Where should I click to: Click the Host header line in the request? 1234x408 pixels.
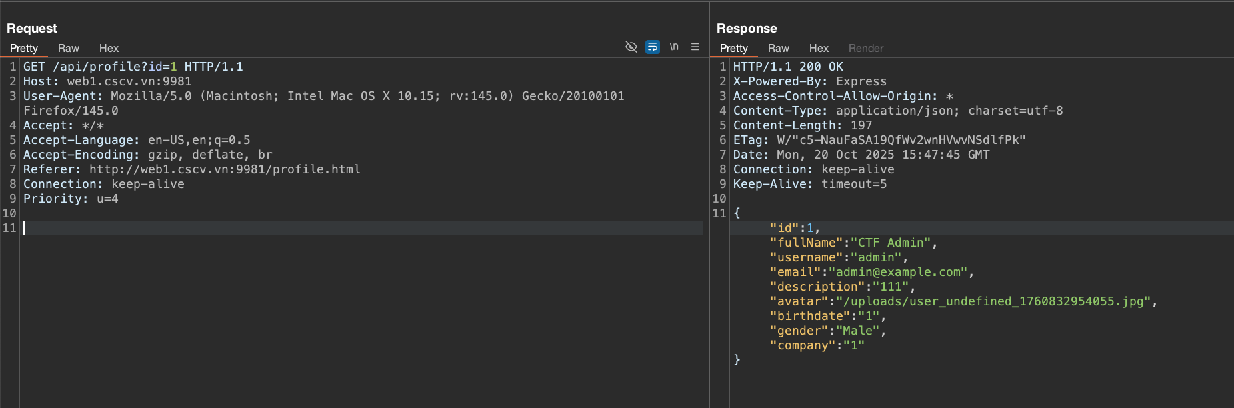click(x=107, y=81)
